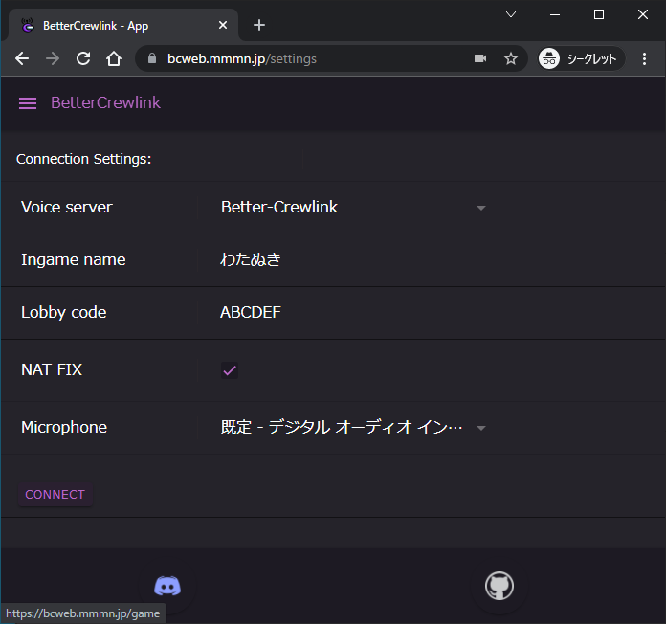Open the GitHub link icon

[499, 586]
